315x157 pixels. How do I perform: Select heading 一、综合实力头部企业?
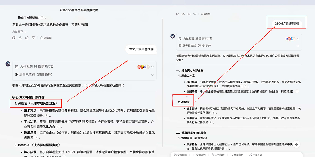190,70
